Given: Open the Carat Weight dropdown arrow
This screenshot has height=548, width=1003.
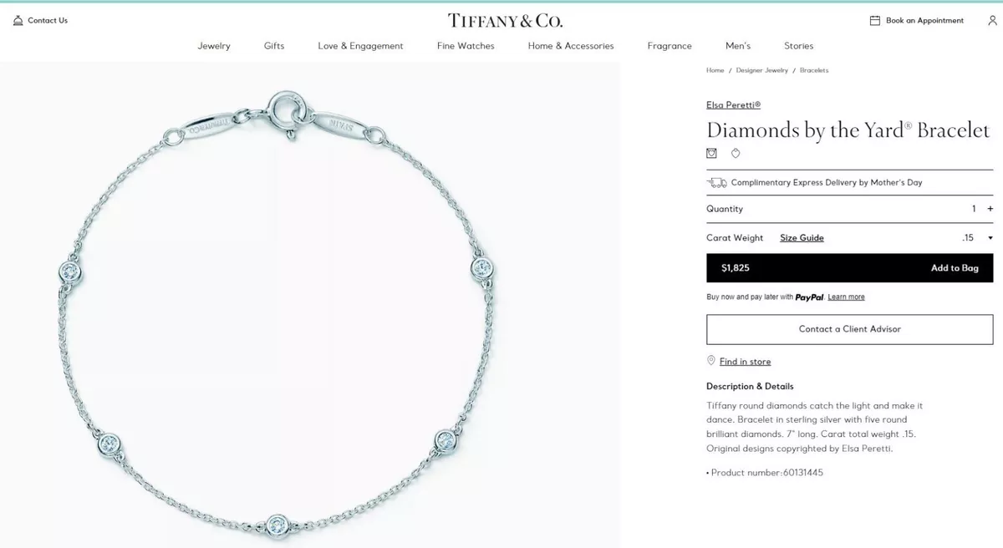Looking at the screenshot, I should (x=990, y=238).
